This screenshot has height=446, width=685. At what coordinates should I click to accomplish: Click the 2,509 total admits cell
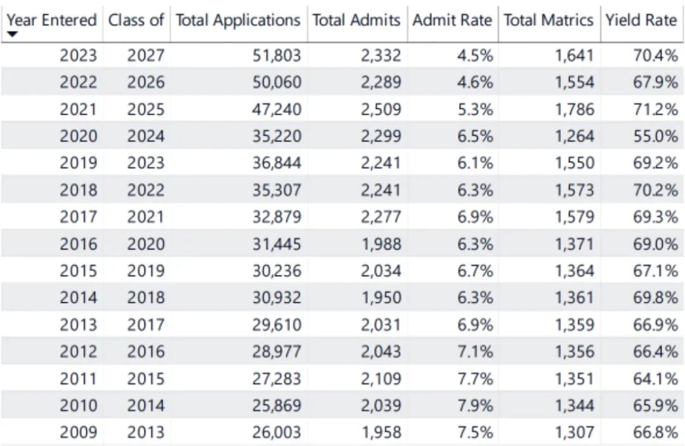pos(381,109)
